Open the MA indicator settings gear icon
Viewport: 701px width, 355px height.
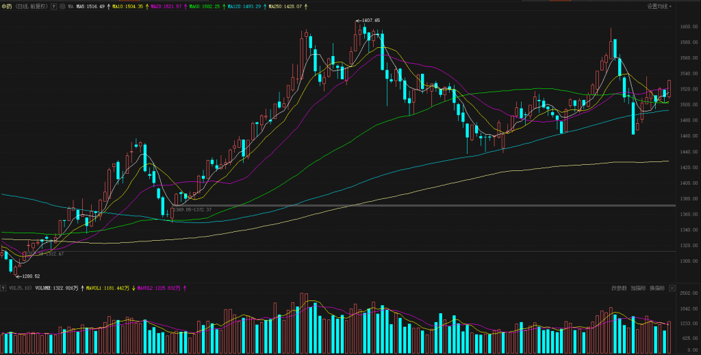(x=62, y=6)
